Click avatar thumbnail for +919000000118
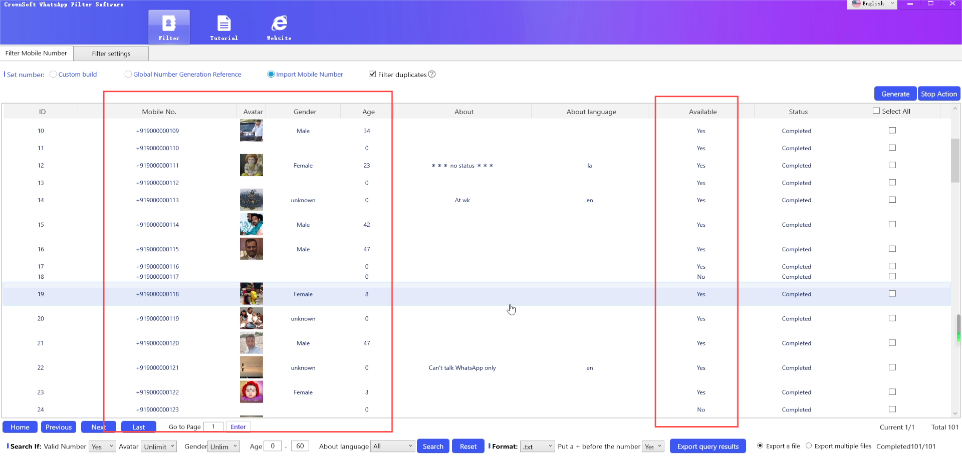The height and width of the screenshot is (465, 962). (x=252, y=294)
